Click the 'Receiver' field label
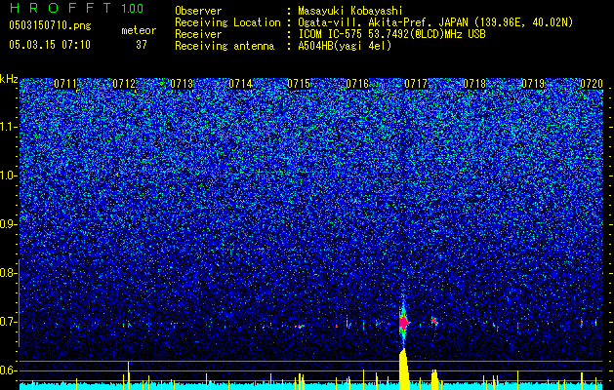The image size is (614, 390). (x=198, y=34)
